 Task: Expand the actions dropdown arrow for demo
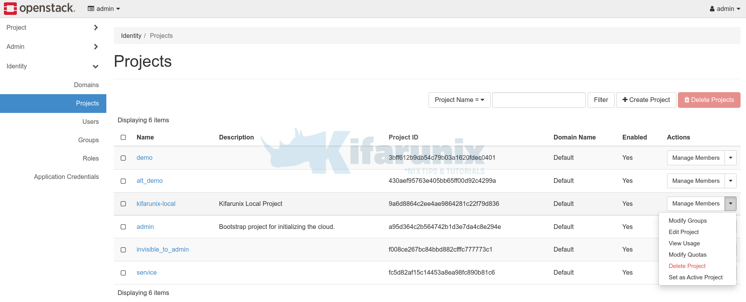(x=730, y=158)
